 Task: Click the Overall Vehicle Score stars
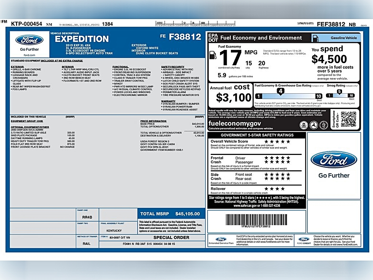277,141
